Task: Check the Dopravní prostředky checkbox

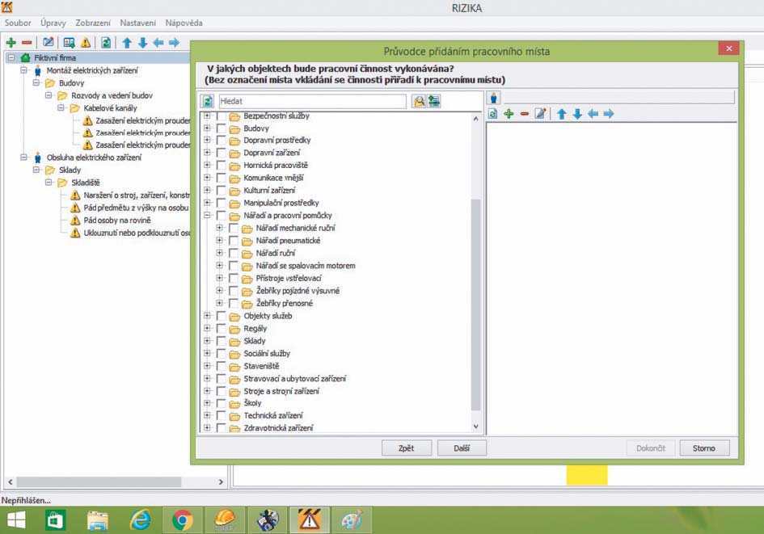Action: [222, 141]
